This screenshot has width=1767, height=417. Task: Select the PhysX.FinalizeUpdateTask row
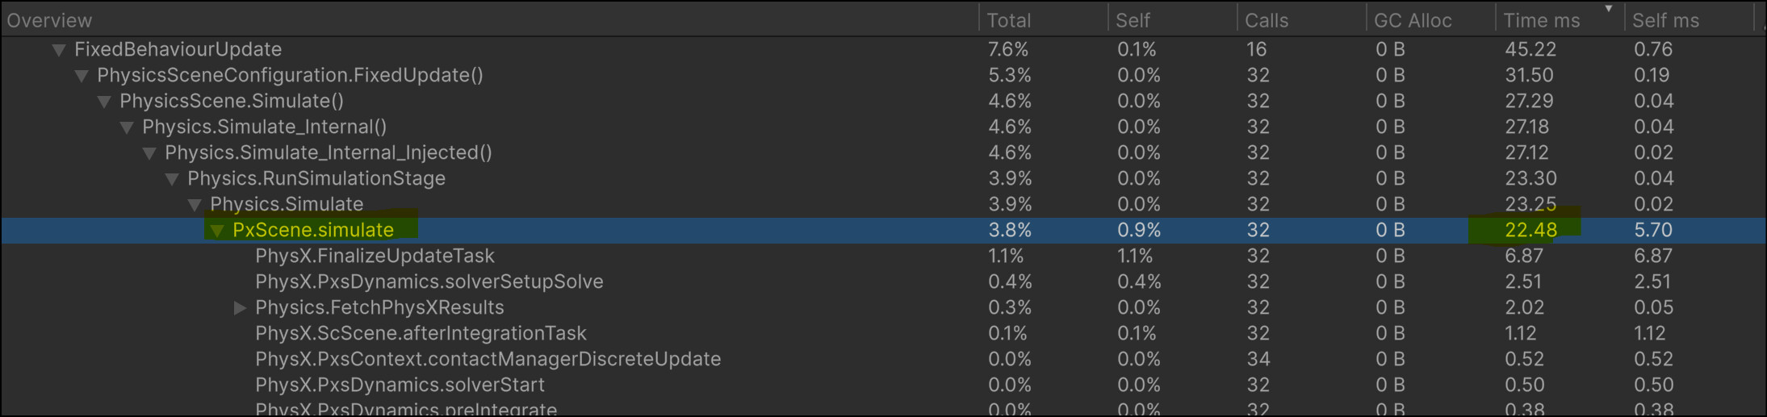tap(883, 256)
